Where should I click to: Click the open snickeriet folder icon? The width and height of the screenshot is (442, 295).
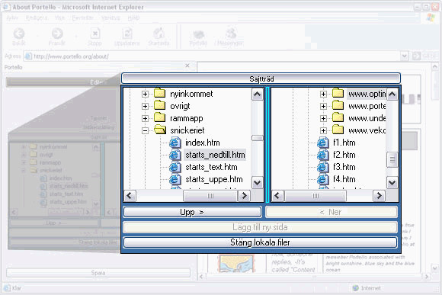(x=160, y=130)
